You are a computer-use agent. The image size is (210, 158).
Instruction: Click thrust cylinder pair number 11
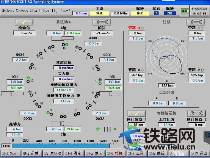point(31,93)
